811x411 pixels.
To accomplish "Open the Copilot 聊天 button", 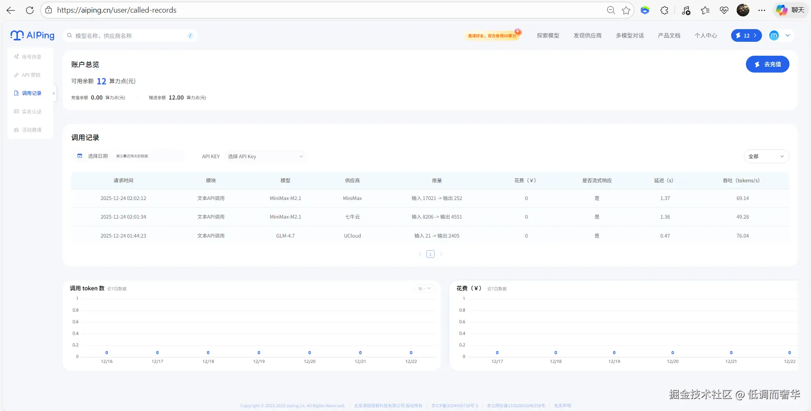I will coord(790,10).
